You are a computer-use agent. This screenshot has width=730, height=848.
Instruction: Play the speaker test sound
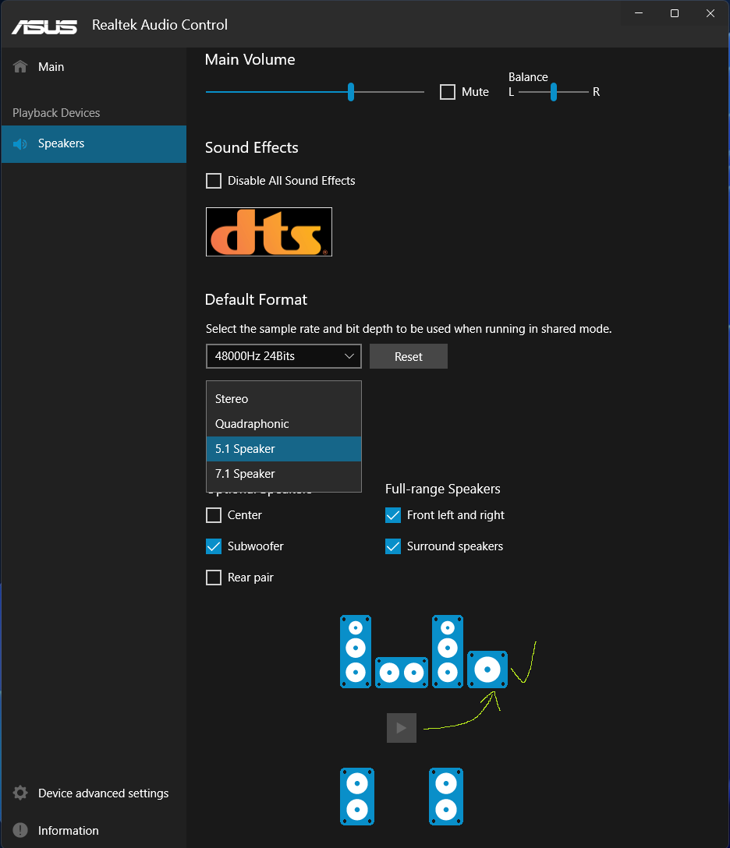click(x=402, y=728)
